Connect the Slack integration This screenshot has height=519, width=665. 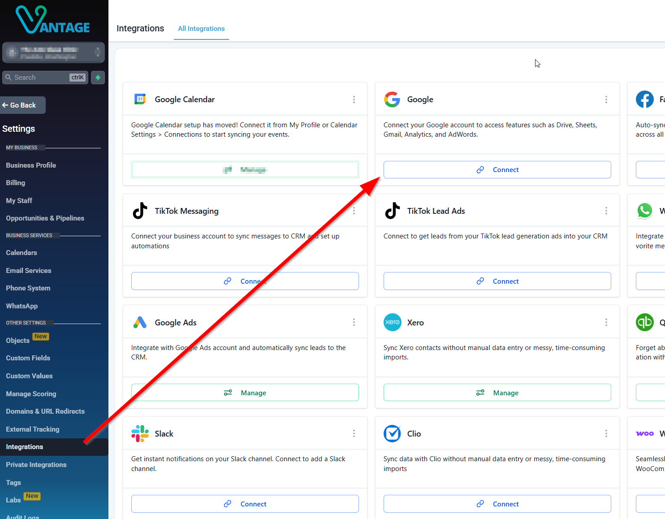pos(245,504)
